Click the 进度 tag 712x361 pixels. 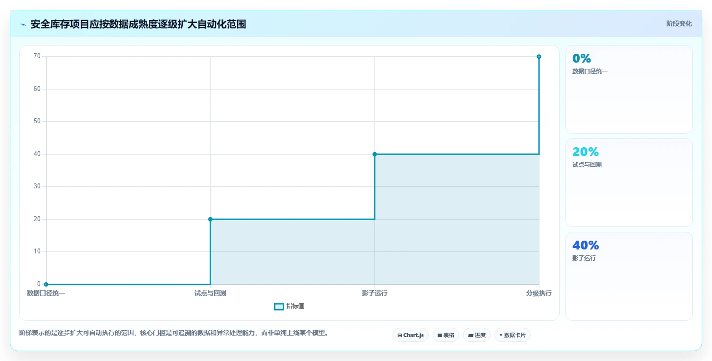click(x=476, y=335)
